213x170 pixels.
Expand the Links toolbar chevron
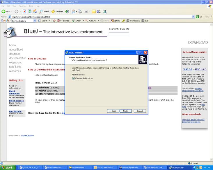[x=212, y=16]
